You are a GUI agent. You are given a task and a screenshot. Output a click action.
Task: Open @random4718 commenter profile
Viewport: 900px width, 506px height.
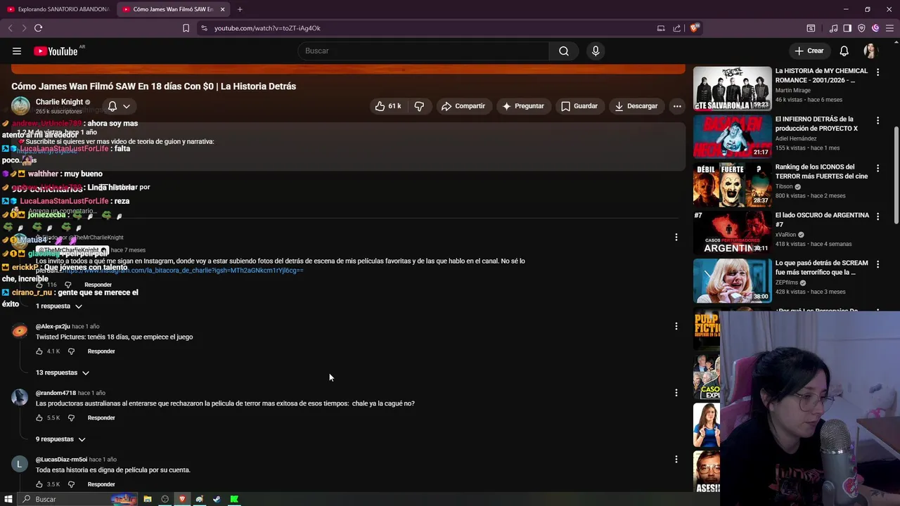click(x=56, y=393)
